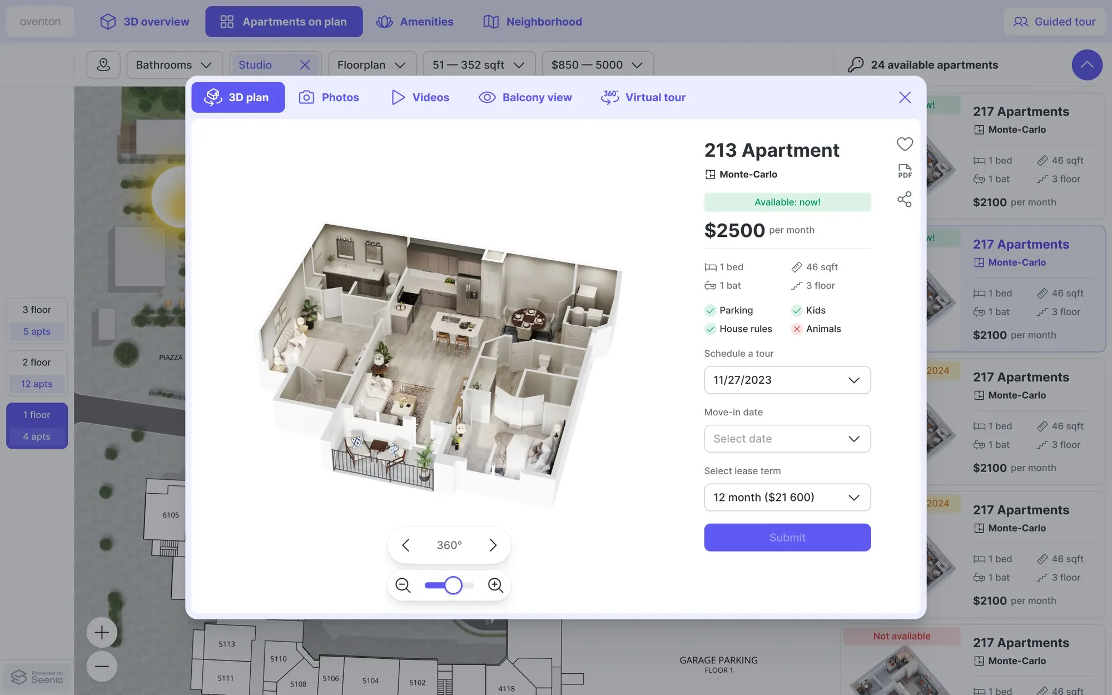This screenshot has width=1112, height=695.
Task: Select the 2 floor with 12 apts
Action: (37, 373)
